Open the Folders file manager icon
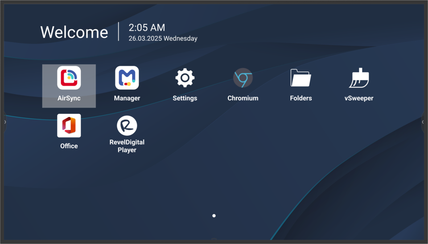428x244 pixels. 301,78
